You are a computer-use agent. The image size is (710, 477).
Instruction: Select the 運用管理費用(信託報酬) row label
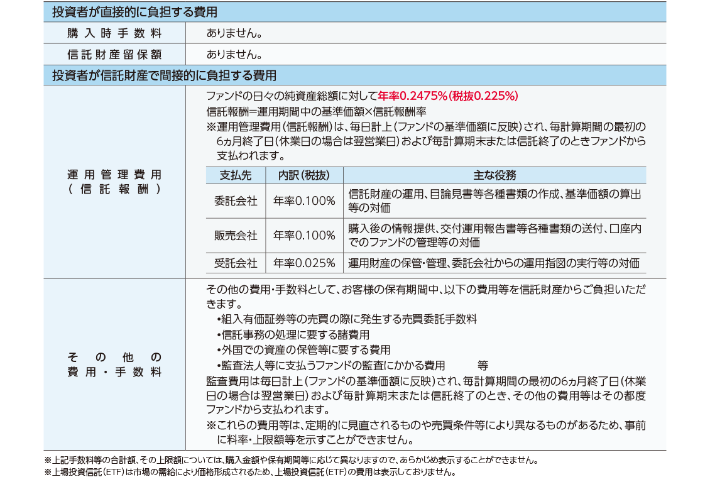pos(114,182)
